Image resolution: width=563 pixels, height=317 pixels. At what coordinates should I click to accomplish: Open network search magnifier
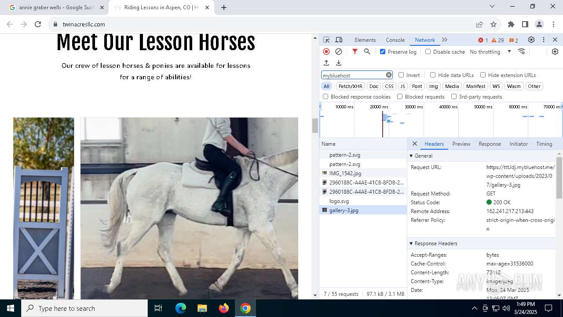pos(367,52)
